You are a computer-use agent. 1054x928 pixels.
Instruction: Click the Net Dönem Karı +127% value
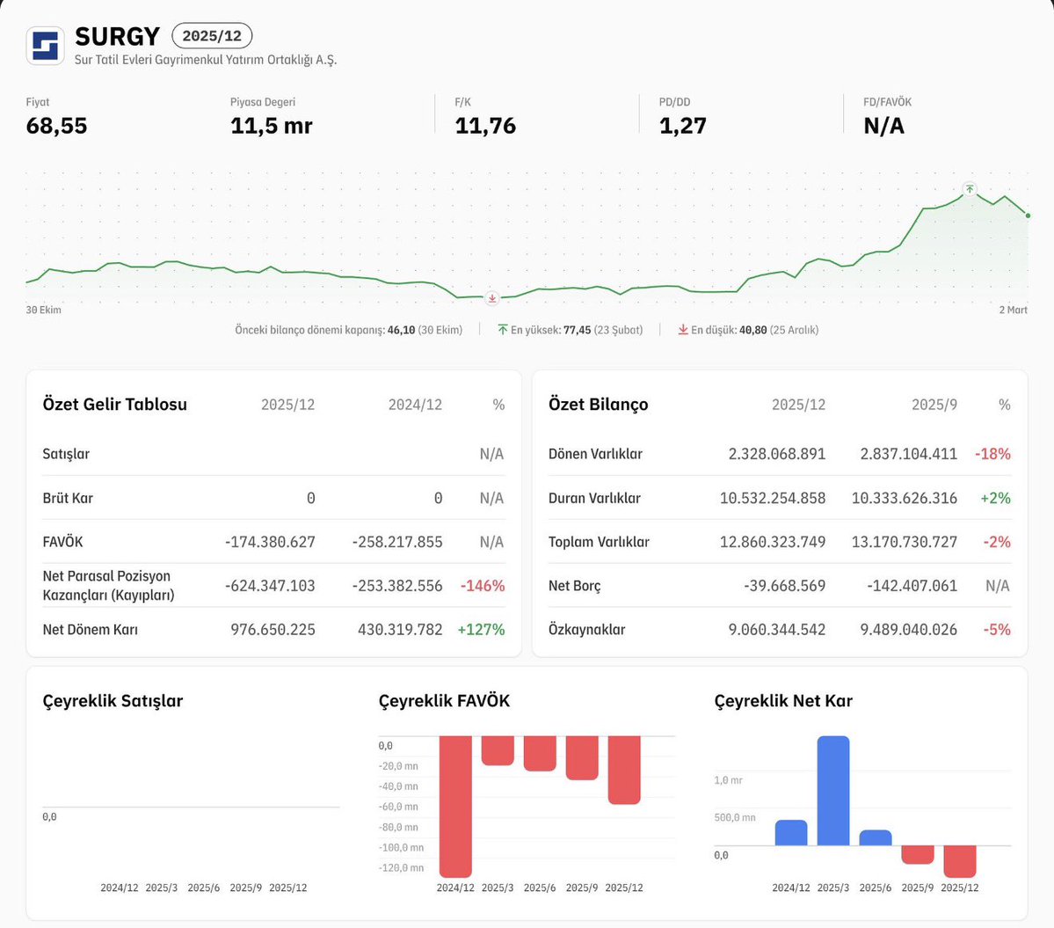point(480,629)
